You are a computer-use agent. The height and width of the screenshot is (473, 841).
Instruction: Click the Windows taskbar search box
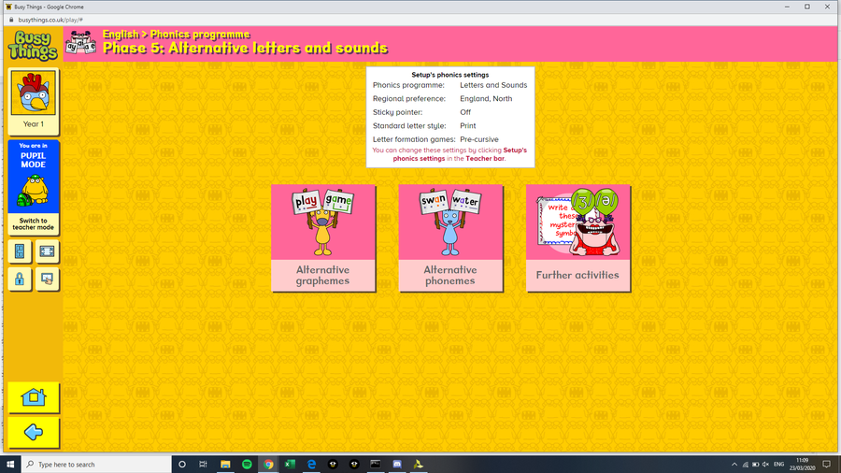point(93,464)
